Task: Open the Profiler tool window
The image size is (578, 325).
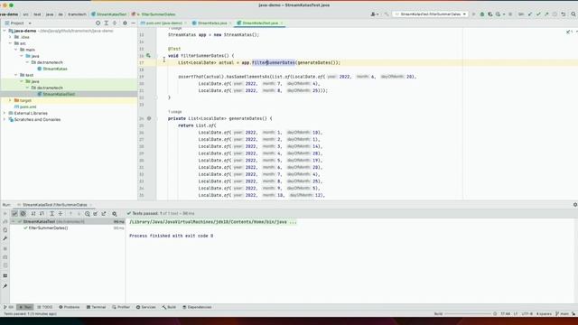Action: point(121,307)
